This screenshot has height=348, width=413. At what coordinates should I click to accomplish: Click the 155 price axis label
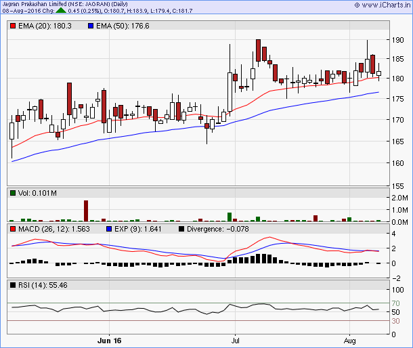click(x=397, y=186)
